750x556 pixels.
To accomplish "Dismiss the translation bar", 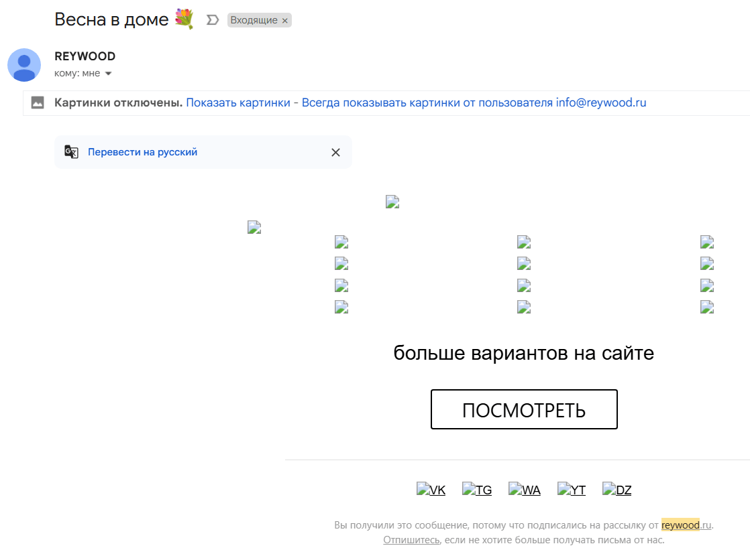I will click(x=336, y=152).
